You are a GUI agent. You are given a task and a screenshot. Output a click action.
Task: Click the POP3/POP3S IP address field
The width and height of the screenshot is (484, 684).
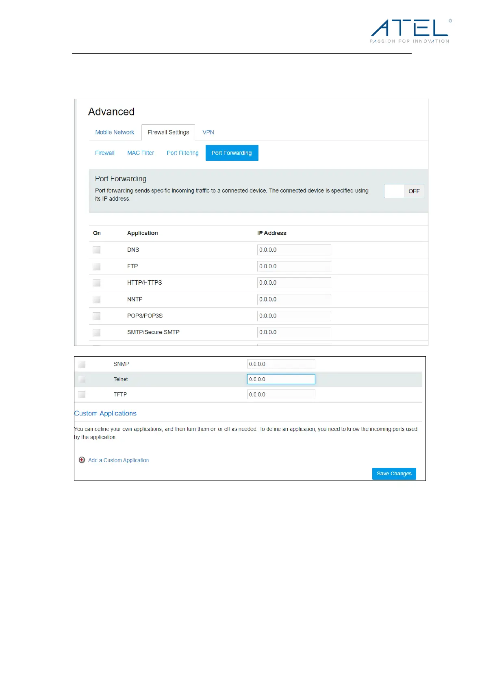pyautogui.click(x=294, y=316)
